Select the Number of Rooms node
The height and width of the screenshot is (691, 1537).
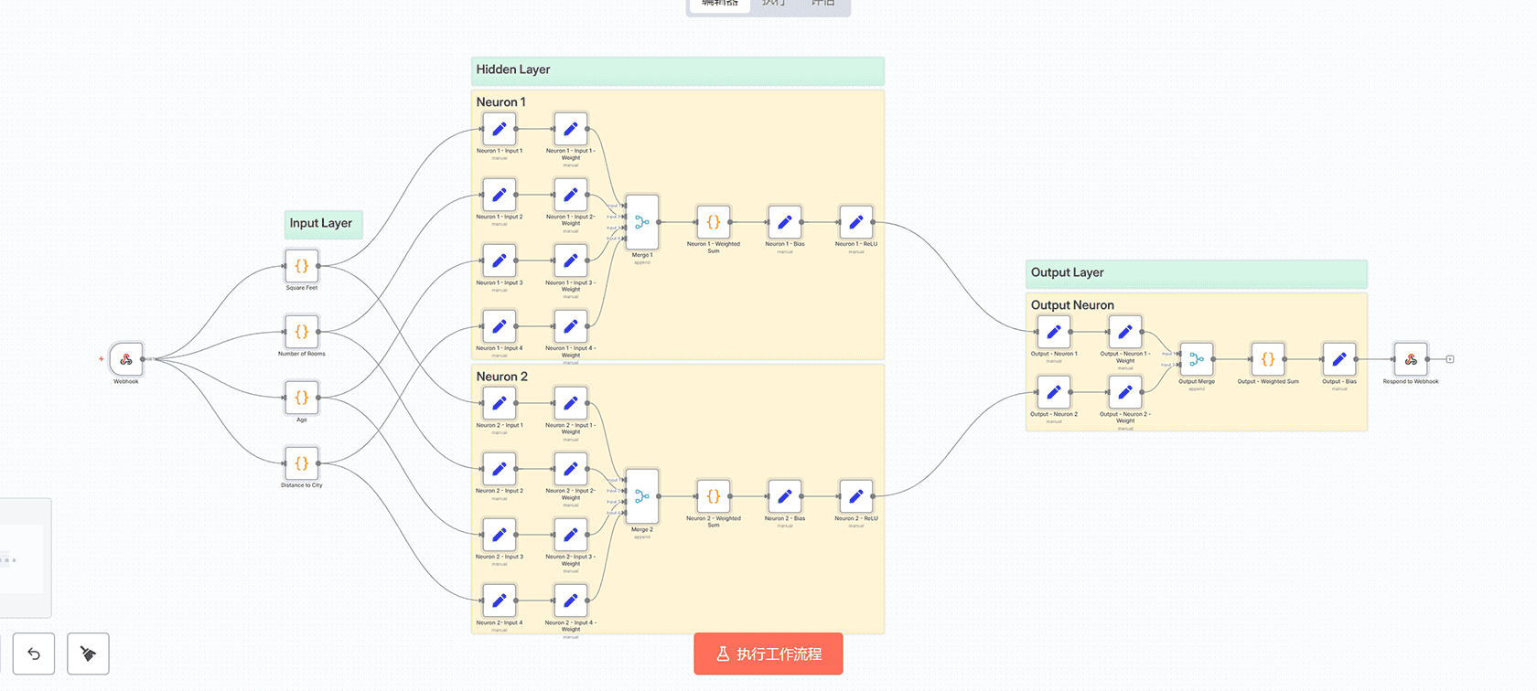click(301, 332)
